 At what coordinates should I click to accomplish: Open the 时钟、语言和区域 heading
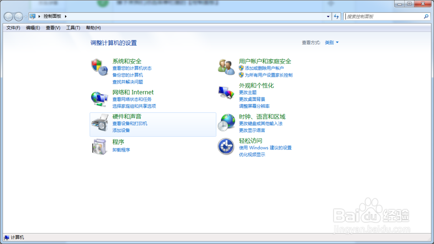click(x=262, y=117)
